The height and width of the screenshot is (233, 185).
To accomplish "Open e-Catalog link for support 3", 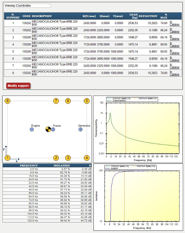I will pos(174,37).
